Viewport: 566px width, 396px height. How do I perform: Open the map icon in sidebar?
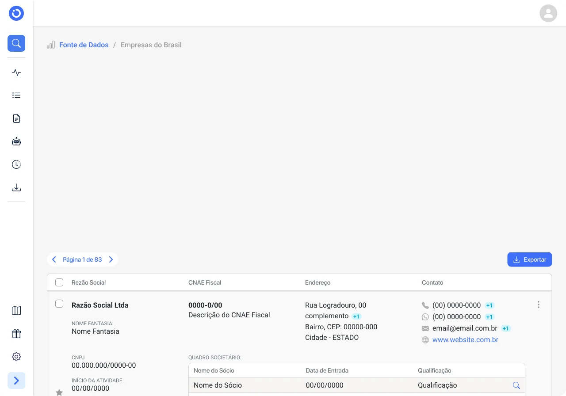pos(16,311)
